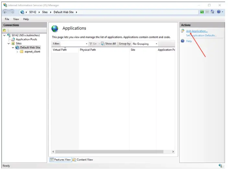Image resolution: width=228 pixels, height=170 pixels.
Task: Click the create connection icon under Connections
Action: tap(4, 30)
